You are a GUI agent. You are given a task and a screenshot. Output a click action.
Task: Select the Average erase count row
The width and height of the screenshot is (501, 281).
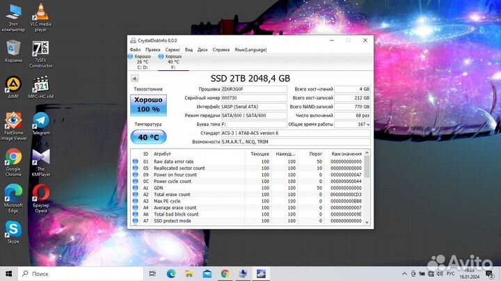248,207
